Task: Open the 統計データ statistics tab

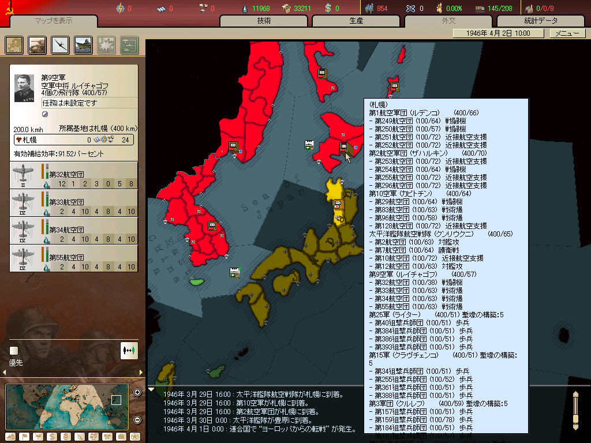Action: [x=541, y=21]
